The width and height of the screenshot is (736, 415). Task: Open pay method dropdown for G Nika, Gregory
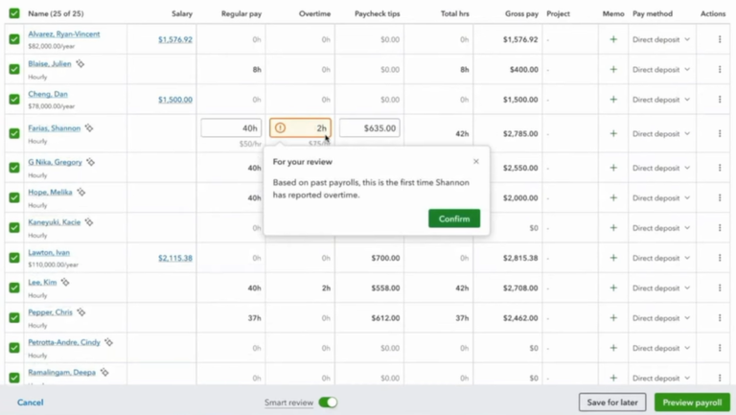click(x=661, y=168)
